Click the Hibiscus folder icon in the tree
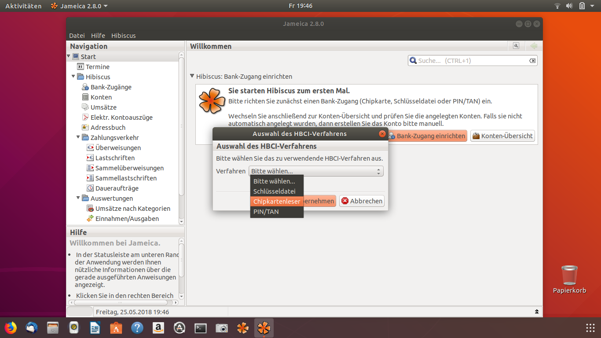Image resolution: width=601 pixels, height=338 pixels. pyautogui.click(x=81, y=77)
